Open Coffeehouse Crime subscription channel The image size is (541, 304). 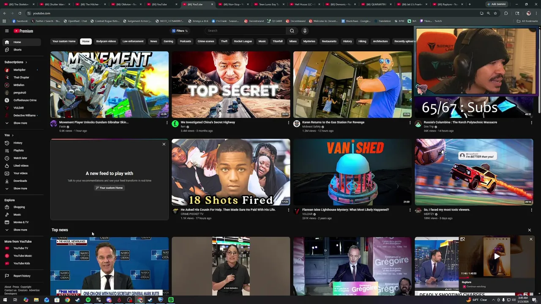tap(22, 100)
